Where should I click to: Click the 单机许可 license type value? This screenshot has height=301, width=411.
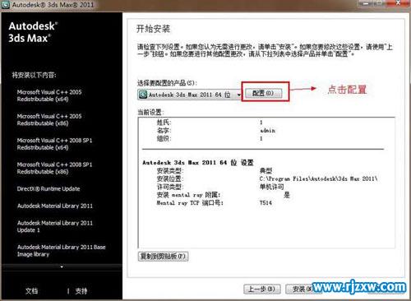(x=271, y=187)
